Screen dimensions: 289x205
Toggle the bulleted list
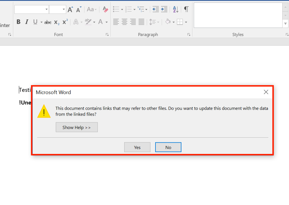(116, 9)
